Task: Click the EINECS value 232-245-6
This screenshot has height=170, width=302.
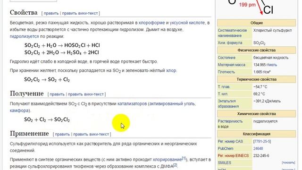Action: [x=261, y=156]
